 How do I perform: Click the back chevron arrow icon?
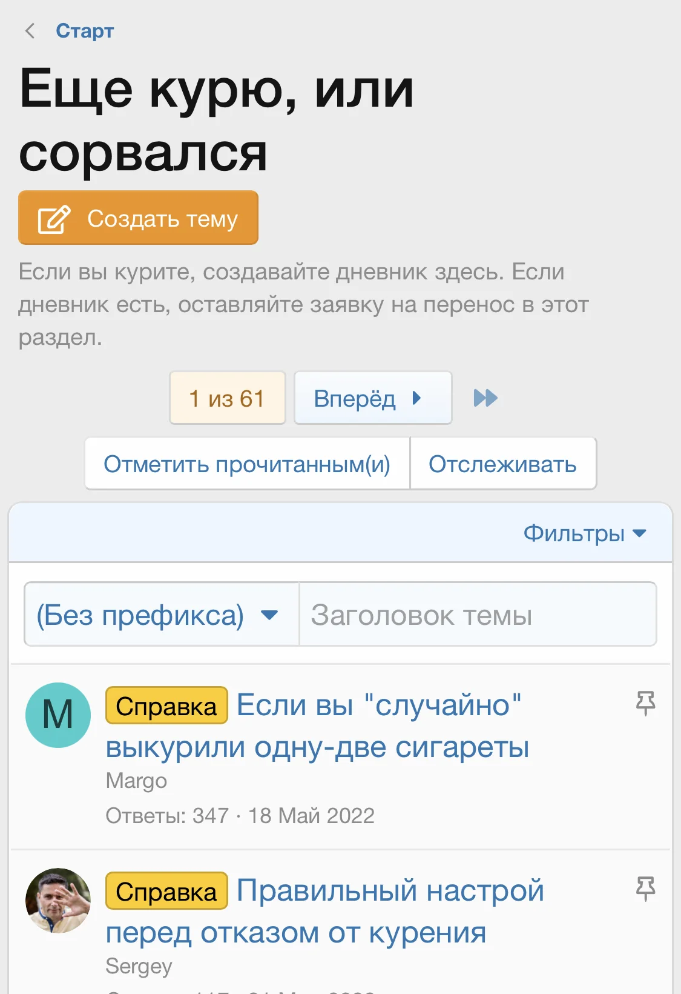click(x=30, y=31)
